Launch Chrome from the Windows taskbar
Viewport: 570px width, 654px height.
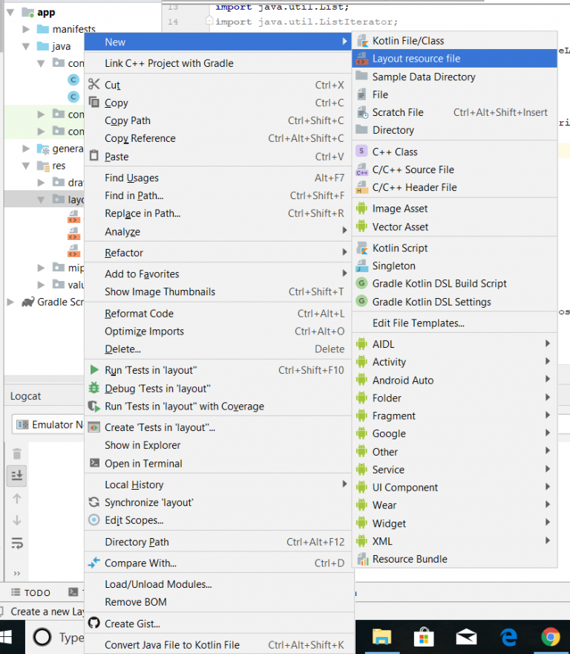click(551, 637)
